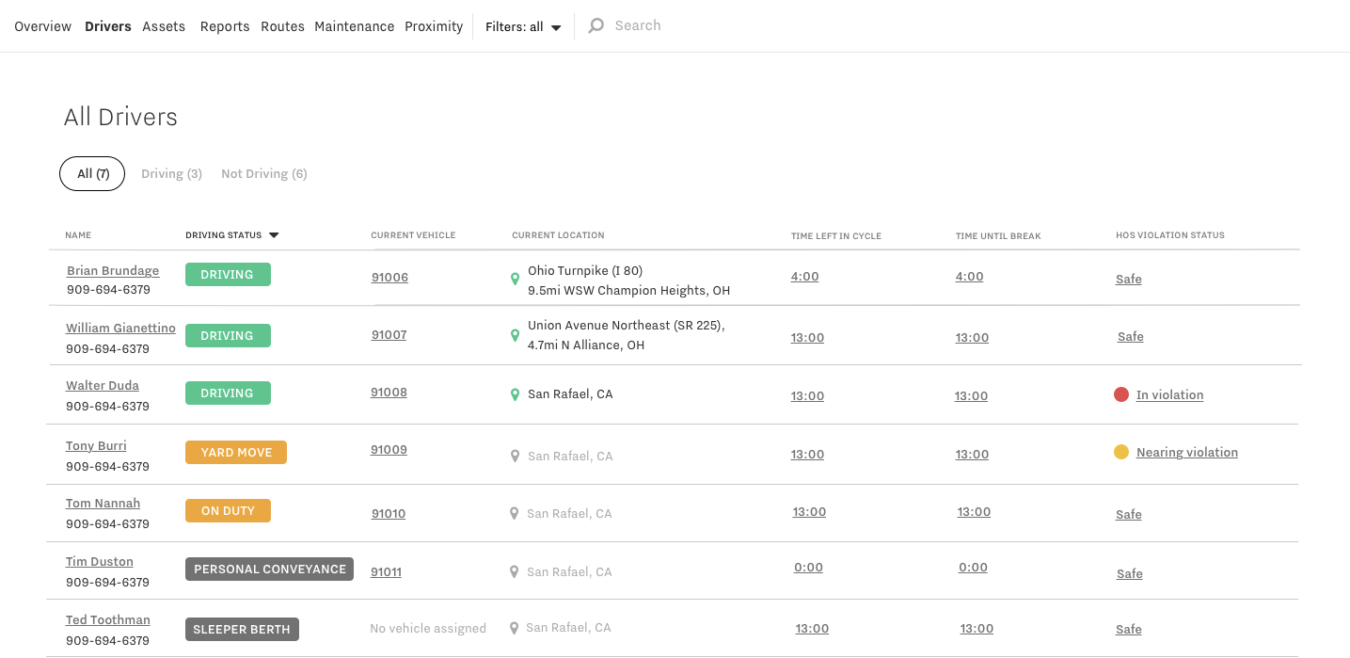Click the search magnifier icon
This screenshot has width=1350, height=658.
pyautogui.click(x=596, y=26)
